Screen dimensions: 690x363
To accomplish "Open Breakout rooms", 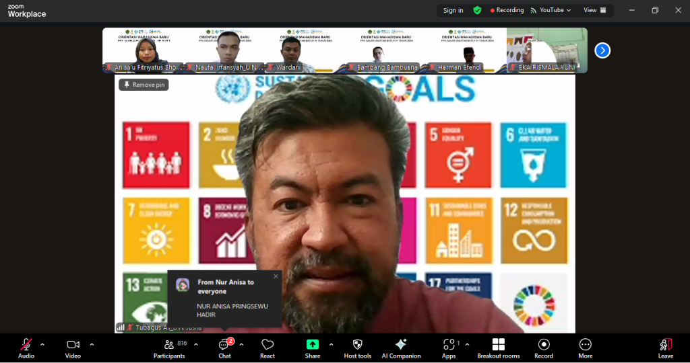I will point(498,348).
